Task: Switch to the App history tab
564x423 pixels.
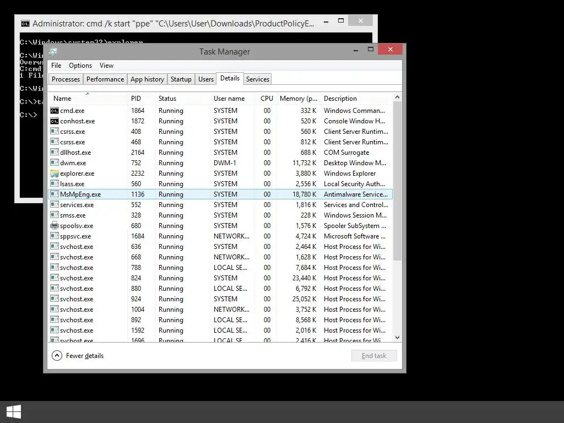Action: point(147,79)
